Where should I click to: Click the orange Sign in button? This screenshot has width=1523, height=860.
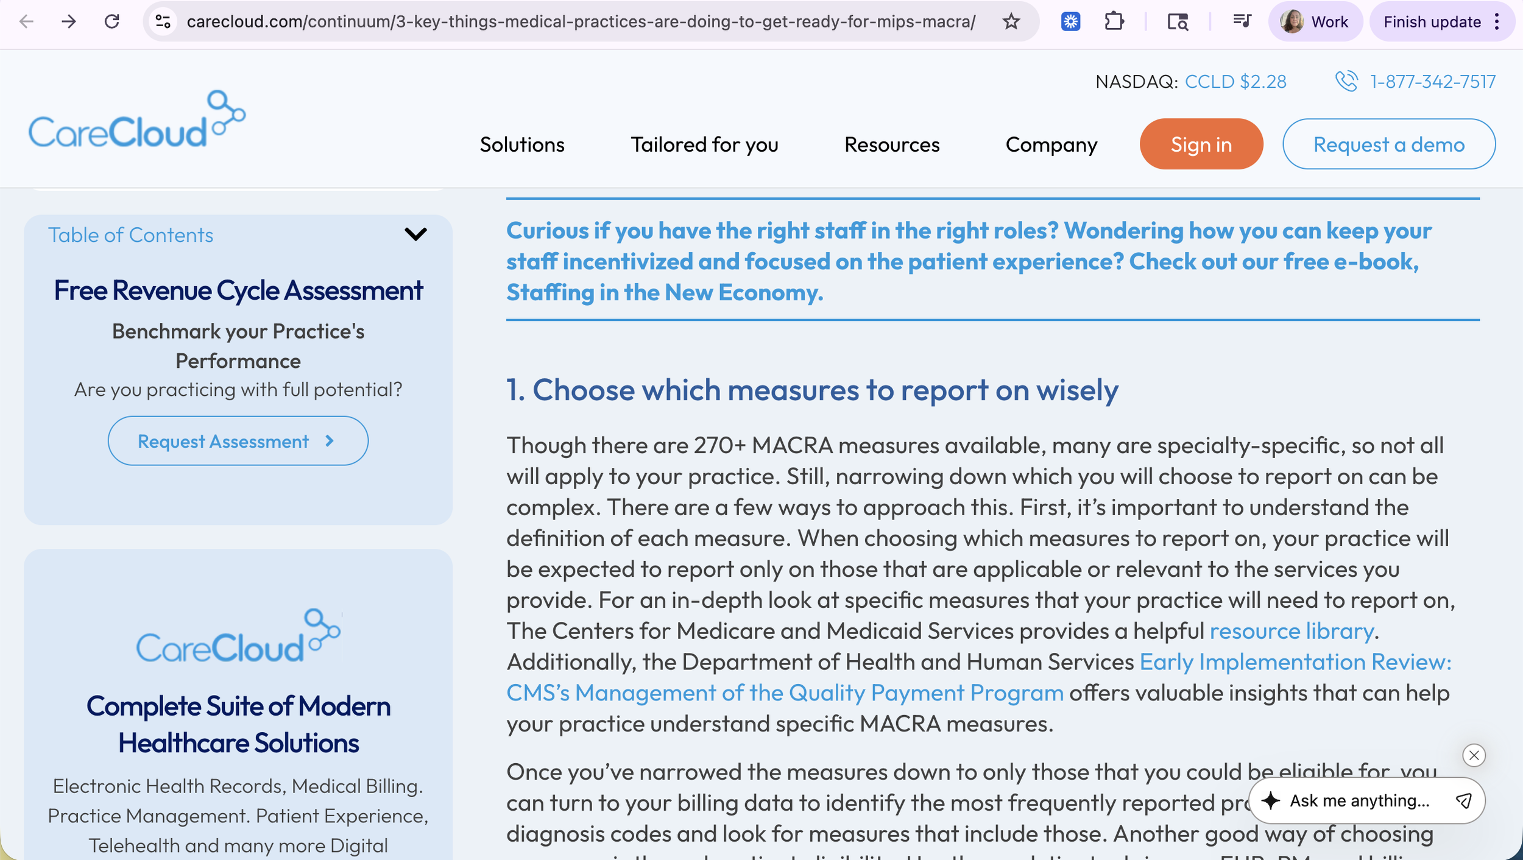coord(1201,144)
